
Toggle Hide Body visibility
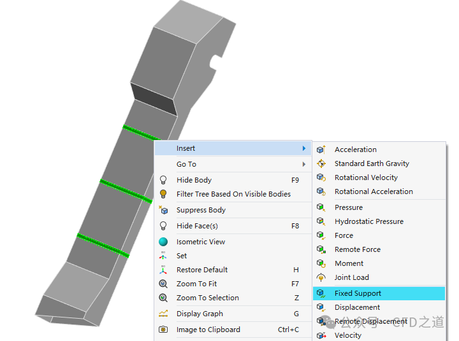pyautogui.click(x=194, y=180)
